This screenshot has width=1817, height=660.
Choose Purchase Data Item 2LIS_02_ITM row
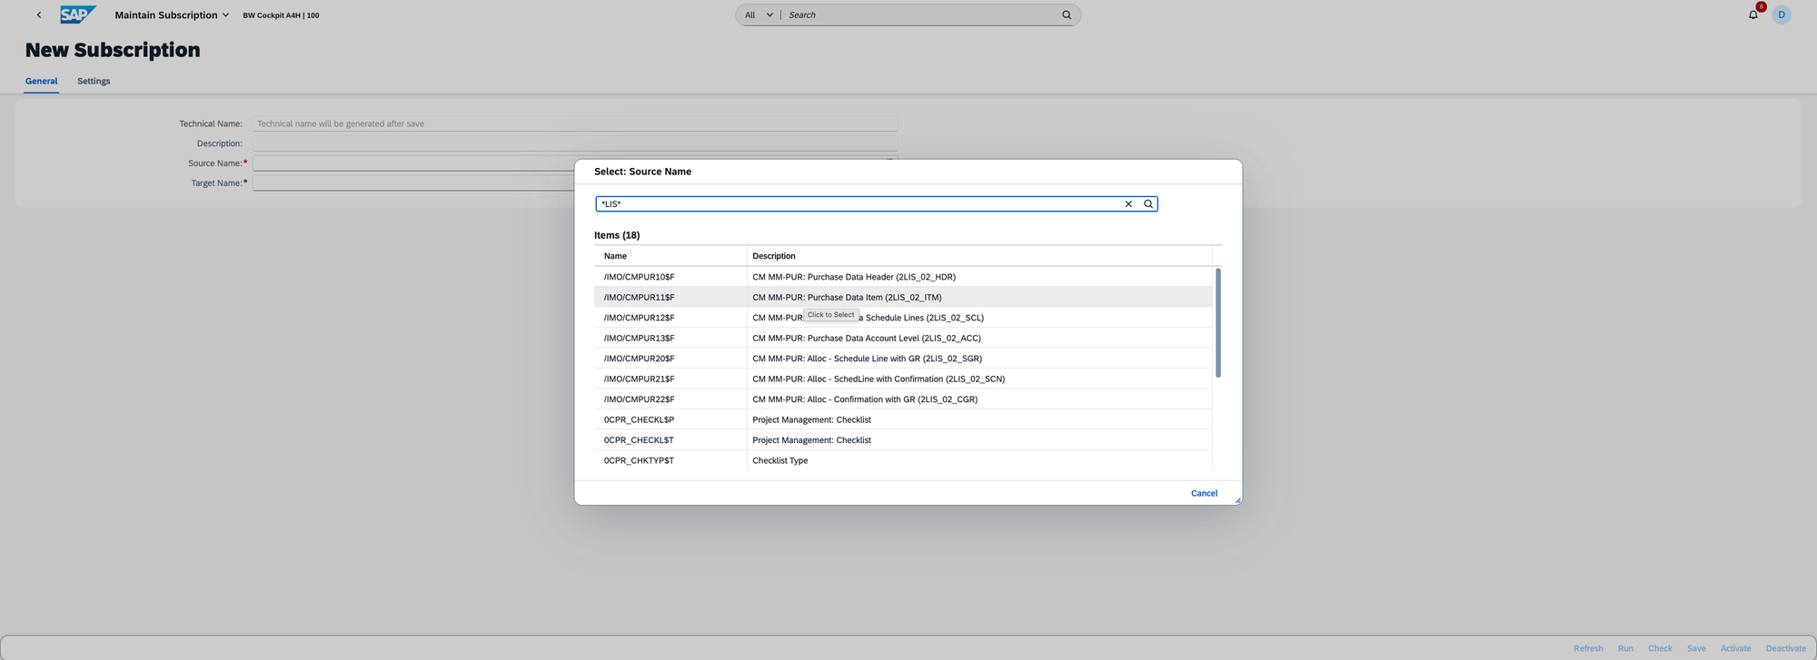(x=846, y=298)
